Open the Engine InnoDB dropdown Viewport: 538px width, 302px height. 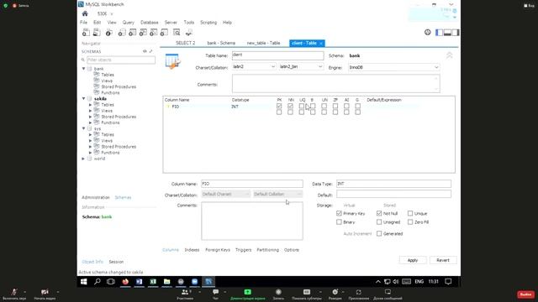tap(394, 67)
